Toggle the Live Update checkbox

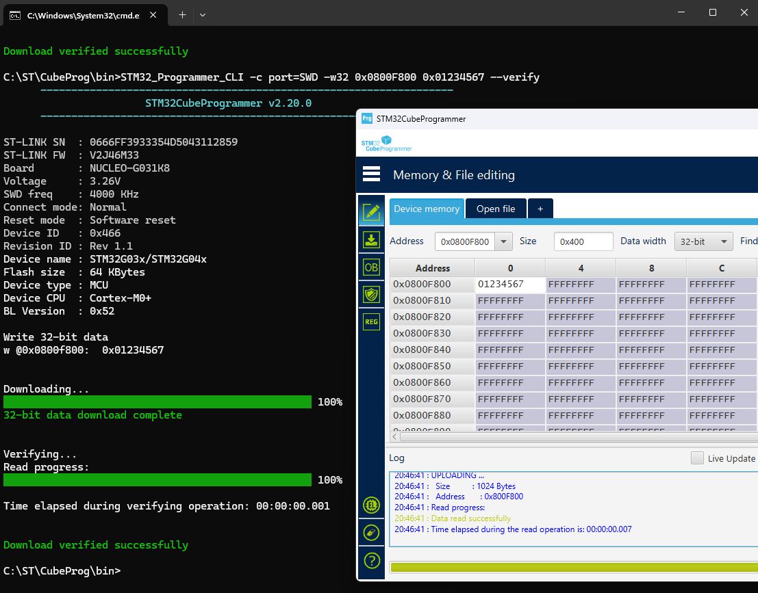coord(697,458)
